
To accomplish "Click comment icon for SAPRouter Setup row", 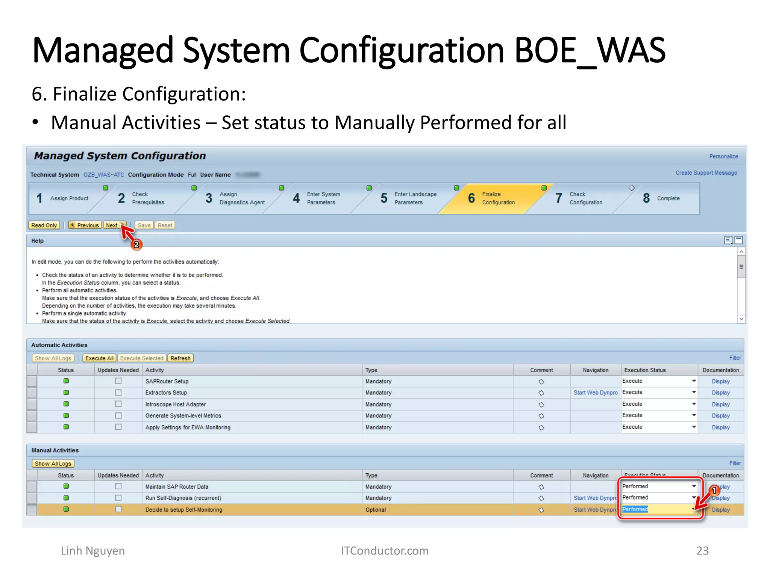I will coord(541,381).
